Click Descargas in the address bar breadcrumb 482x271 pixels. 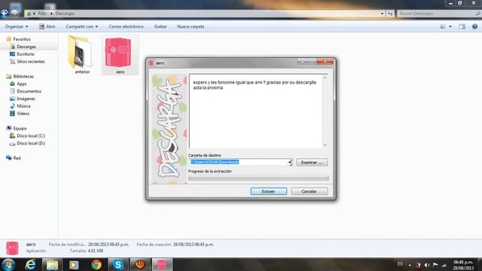65,14
